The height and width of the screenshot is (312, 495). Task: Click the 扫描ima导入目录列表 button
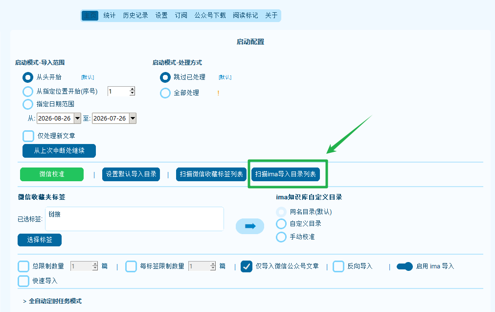(x=285, y=174)
